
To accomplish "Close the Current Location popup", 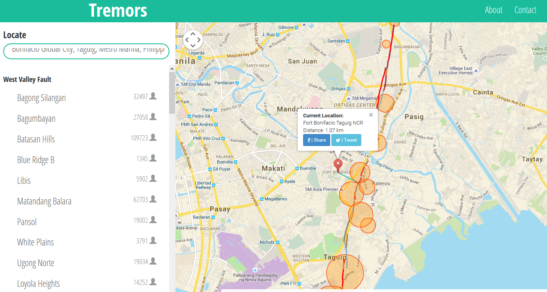I will coord(371,115).
